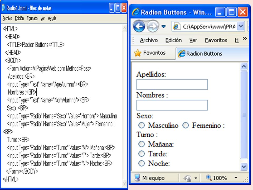Click the Name="ApeAlumno" input line
This screenshot has width=253, height=190.
pyautogui.click(x=47, y=84)
